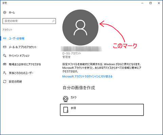The width and height of the screenshot is (163, 135).
Task: Click 管理者 label
Action: click(66, 57)
